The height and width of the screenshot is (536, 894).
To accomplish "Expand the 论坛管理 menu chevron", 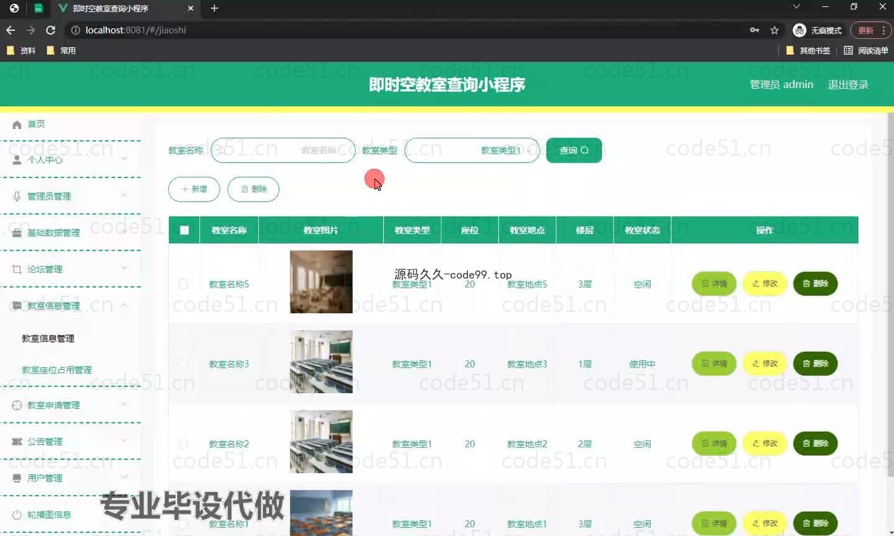I will click(124, 268).
